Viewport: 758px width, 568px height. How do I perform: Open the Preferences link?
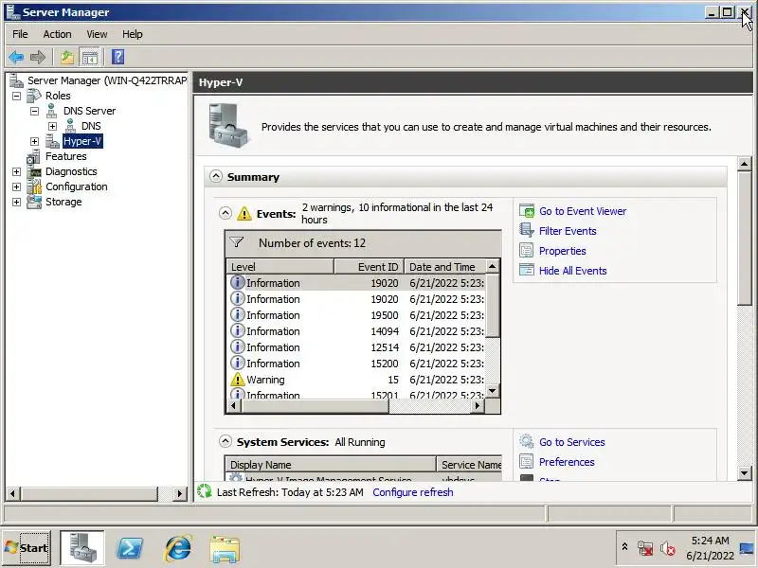click(567, 462)
